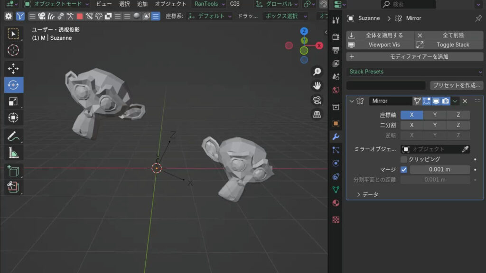Open the Stack Presets dropdown
Screen dimensions: 486x273
(x=415, y=72)
